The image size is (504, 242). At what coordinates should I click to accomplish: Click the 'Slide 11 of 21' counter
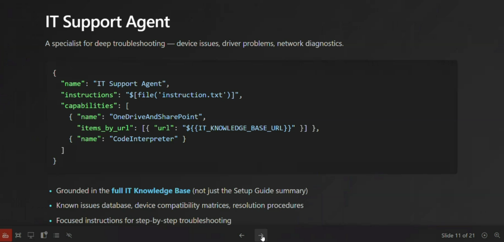pyautogui.click(x=458, y=236)
